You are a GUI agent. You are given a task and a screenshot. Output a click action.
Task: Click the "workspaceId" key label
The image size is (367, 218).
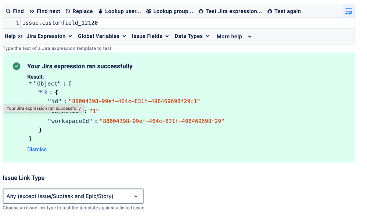click(x=70, y=121)
